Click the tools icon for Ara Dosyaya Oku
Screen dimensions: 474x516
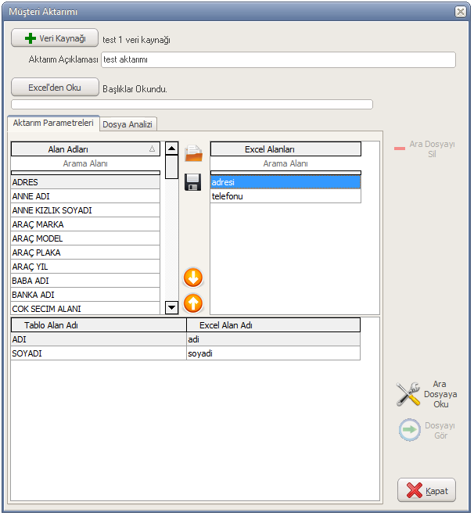(408, 394)
